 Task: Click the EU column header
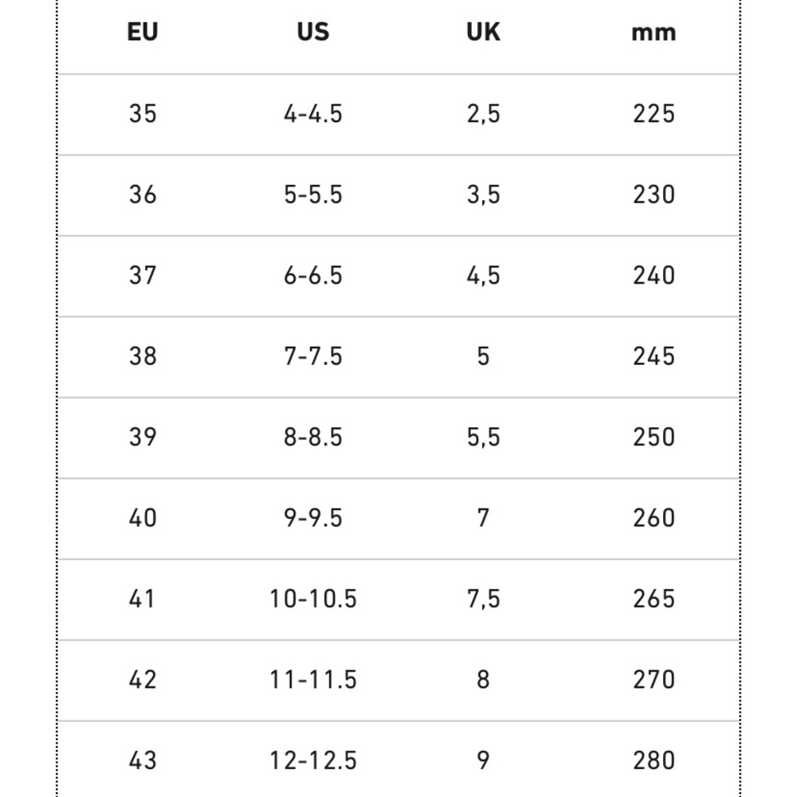(x=143, y=32)
